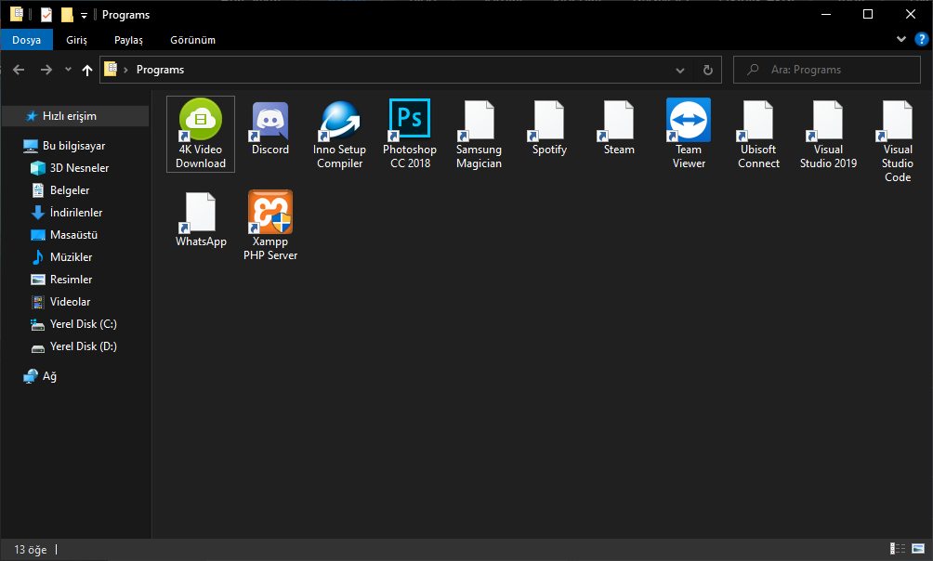Go back with the back arrow
The width and height of the screenshot is (933, 561).
point(19,70)
